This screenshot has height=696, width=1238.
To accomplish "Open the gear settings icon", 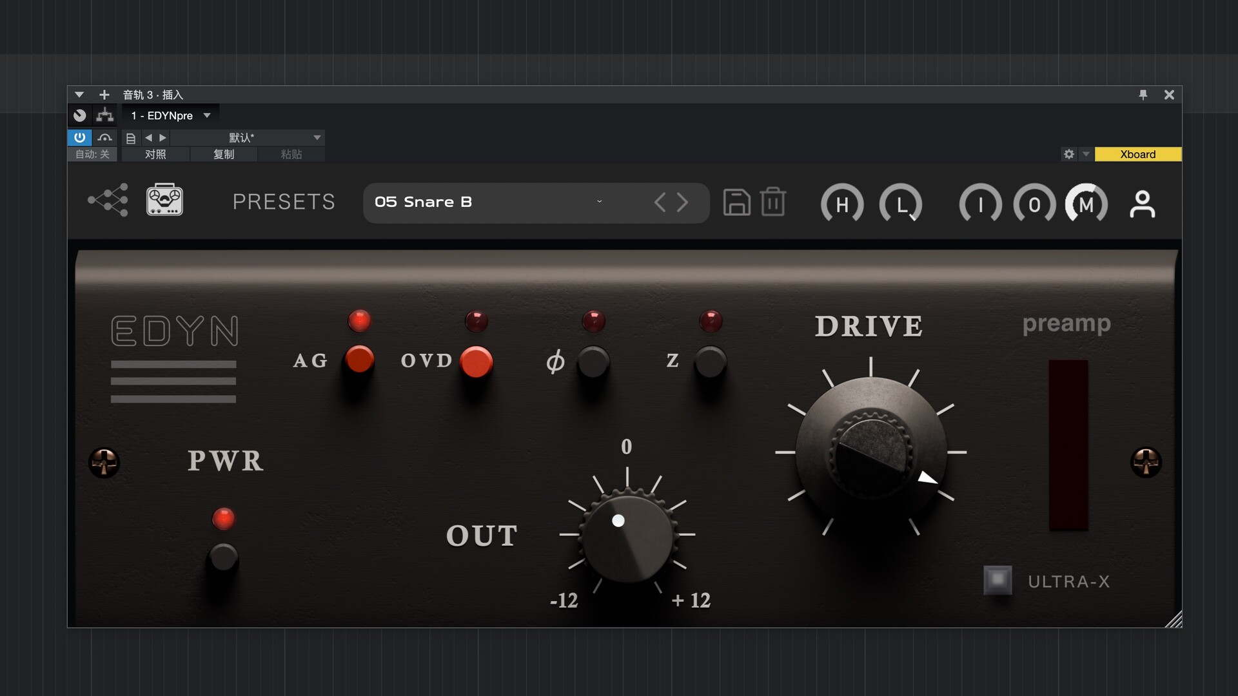I will point(1069,154).
